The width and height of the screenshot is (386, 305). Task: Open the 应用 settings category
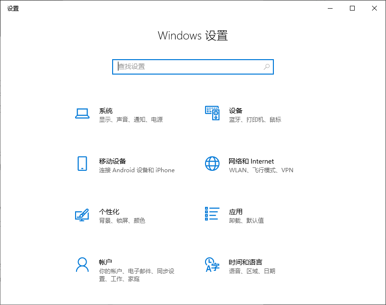point(236,212)
